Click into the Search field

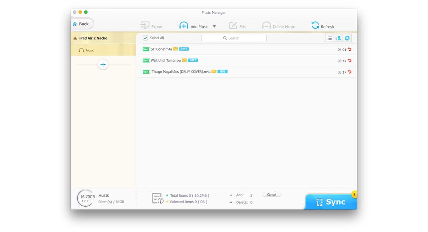pyautogui.click(x=234, y=38)
